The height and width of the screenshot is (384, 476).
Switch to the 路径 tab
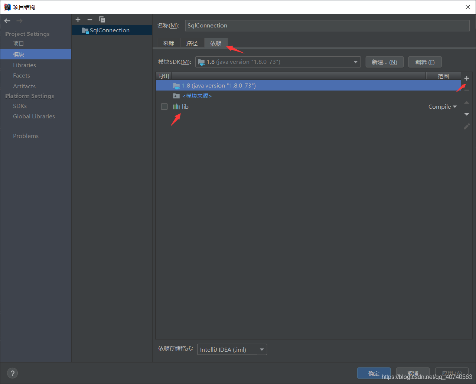click(x=192, y=43)
